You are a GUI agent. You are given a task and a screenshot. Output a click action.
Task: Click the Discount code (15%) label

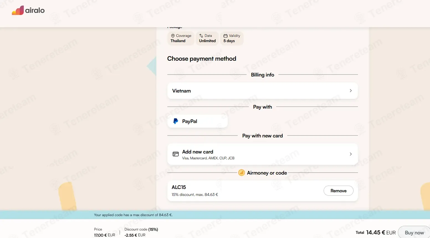[141, 229]
